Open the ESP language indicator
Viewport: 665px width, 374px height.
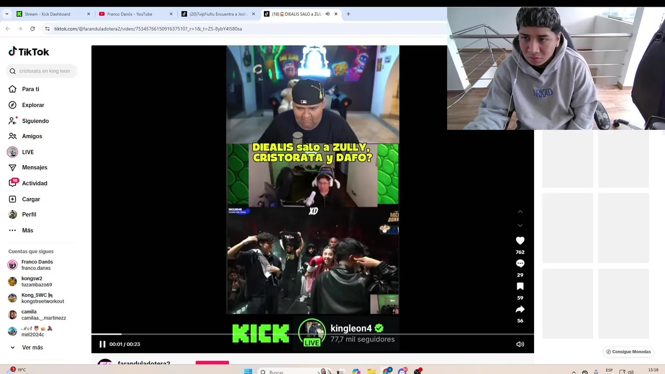tap(609, 370)
